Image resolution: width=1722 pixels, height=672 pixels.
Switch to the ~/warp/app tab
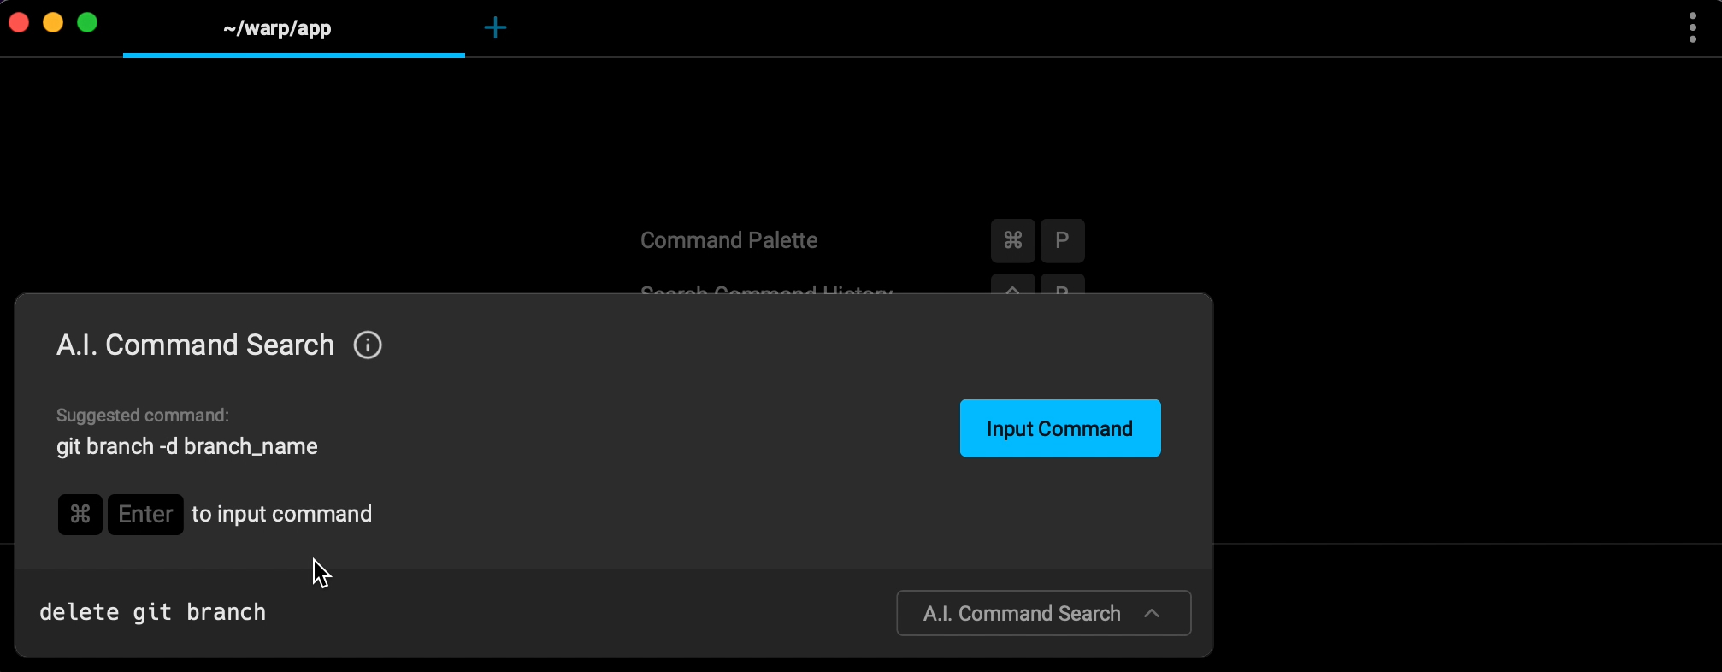point(276,27)
